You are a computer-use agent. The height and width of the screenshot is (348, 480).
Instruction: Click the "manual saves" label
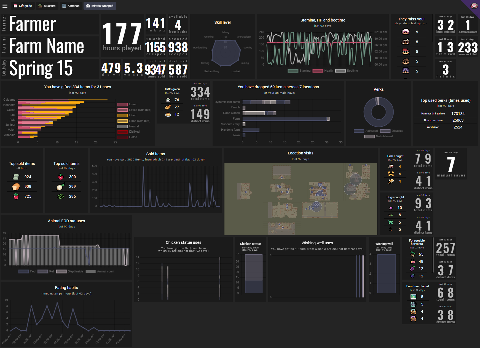click(451, 175)
